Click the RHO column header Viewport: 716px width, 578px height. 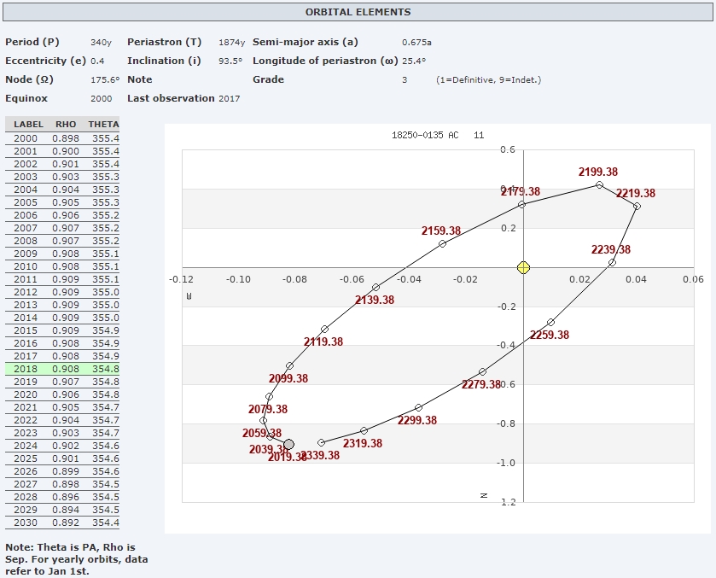65,125
